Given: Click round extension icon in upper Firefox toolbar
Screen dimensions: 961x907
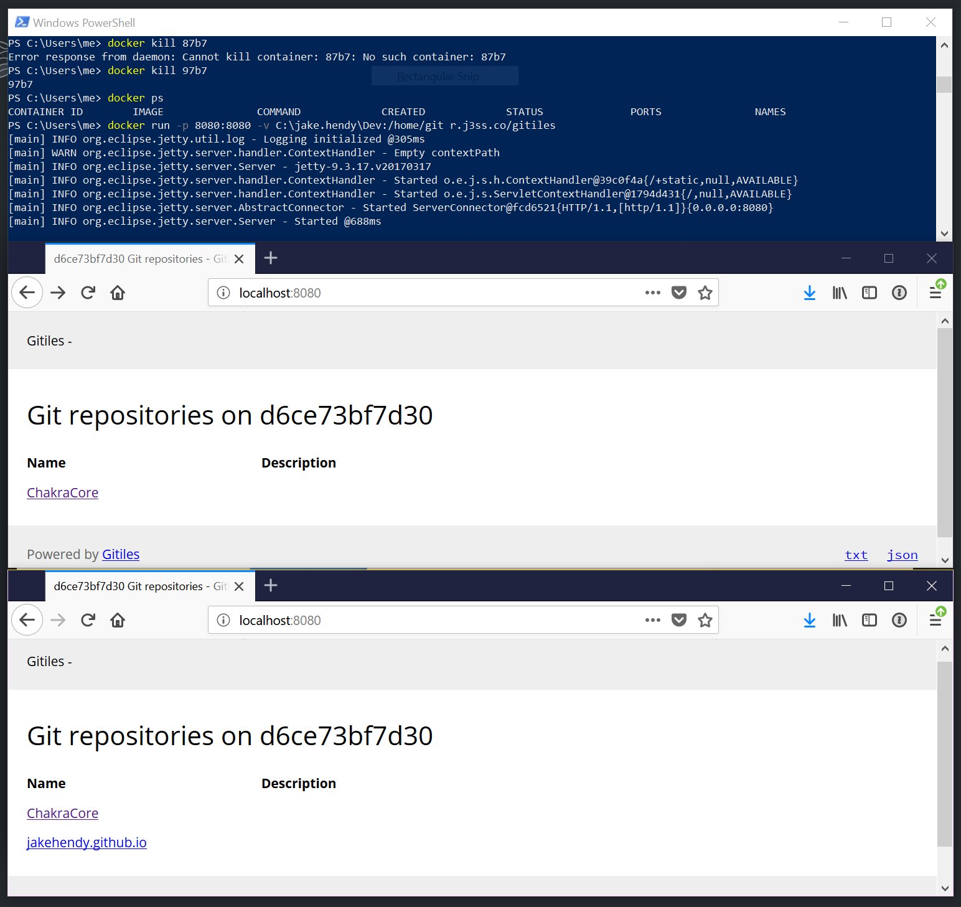Looking at the screenshot, I should point(899,293).
